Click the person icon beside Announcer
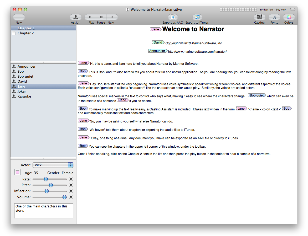Screen dimensions: 308x236 [14, 66]
